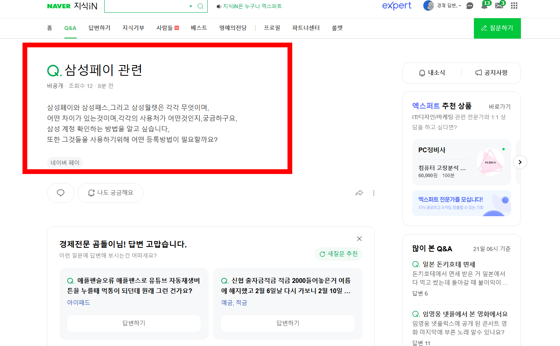Expand the 경제 답변 account dropdown

tap(449, 6)
